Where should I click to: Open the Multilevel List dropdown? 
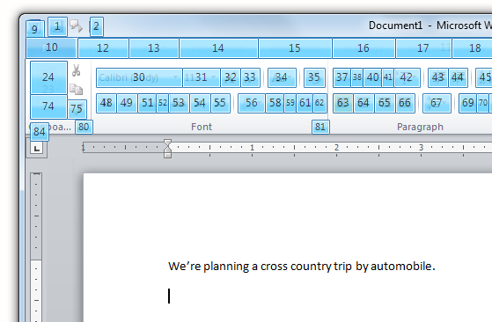407,77
